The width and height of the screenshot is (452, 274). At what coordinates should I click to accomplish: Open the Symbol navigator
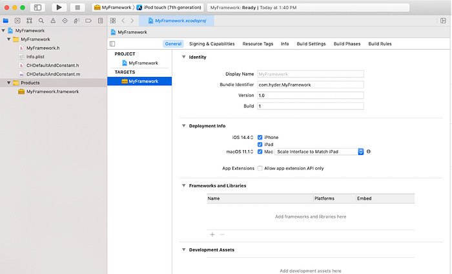tap(30, 21)
